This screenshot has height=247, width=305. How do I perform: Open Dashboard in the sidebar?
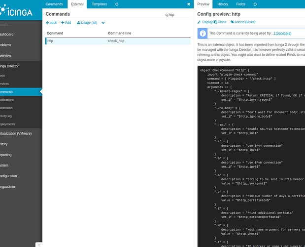coord(21,34)
